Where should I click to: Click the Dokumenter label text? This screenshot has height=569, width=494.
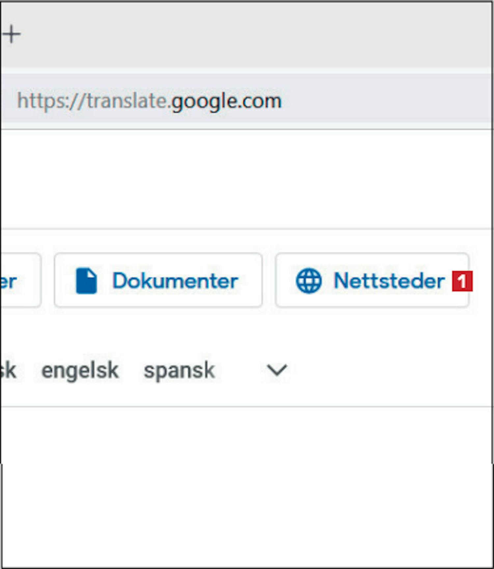175,281
